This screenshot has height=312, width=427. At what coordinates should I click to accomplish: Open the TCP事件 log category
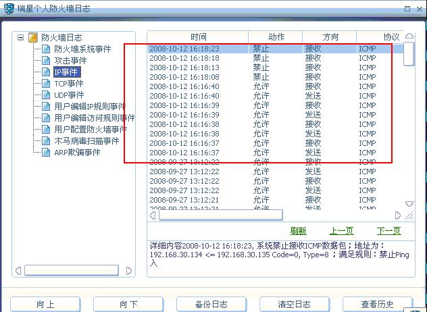pyautogui.click(x=69, y=83)
